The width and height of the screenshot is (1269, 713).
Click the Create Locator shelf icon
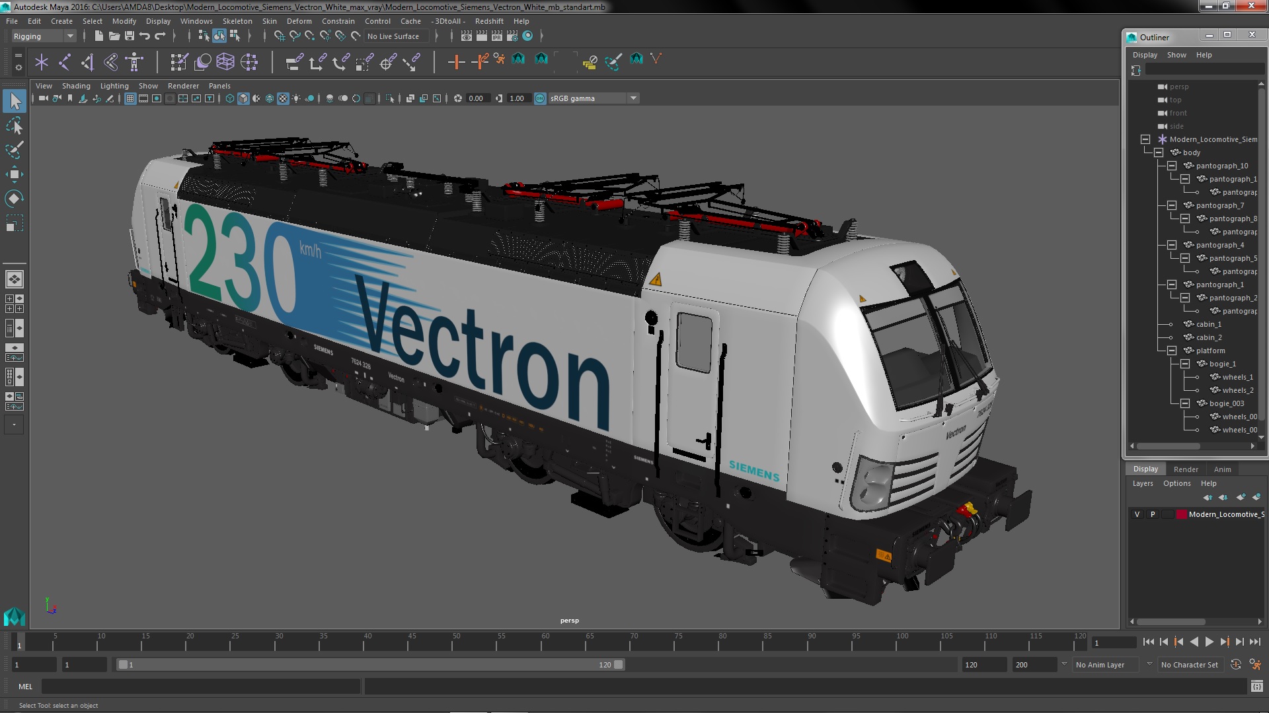(x=42, y=62)
